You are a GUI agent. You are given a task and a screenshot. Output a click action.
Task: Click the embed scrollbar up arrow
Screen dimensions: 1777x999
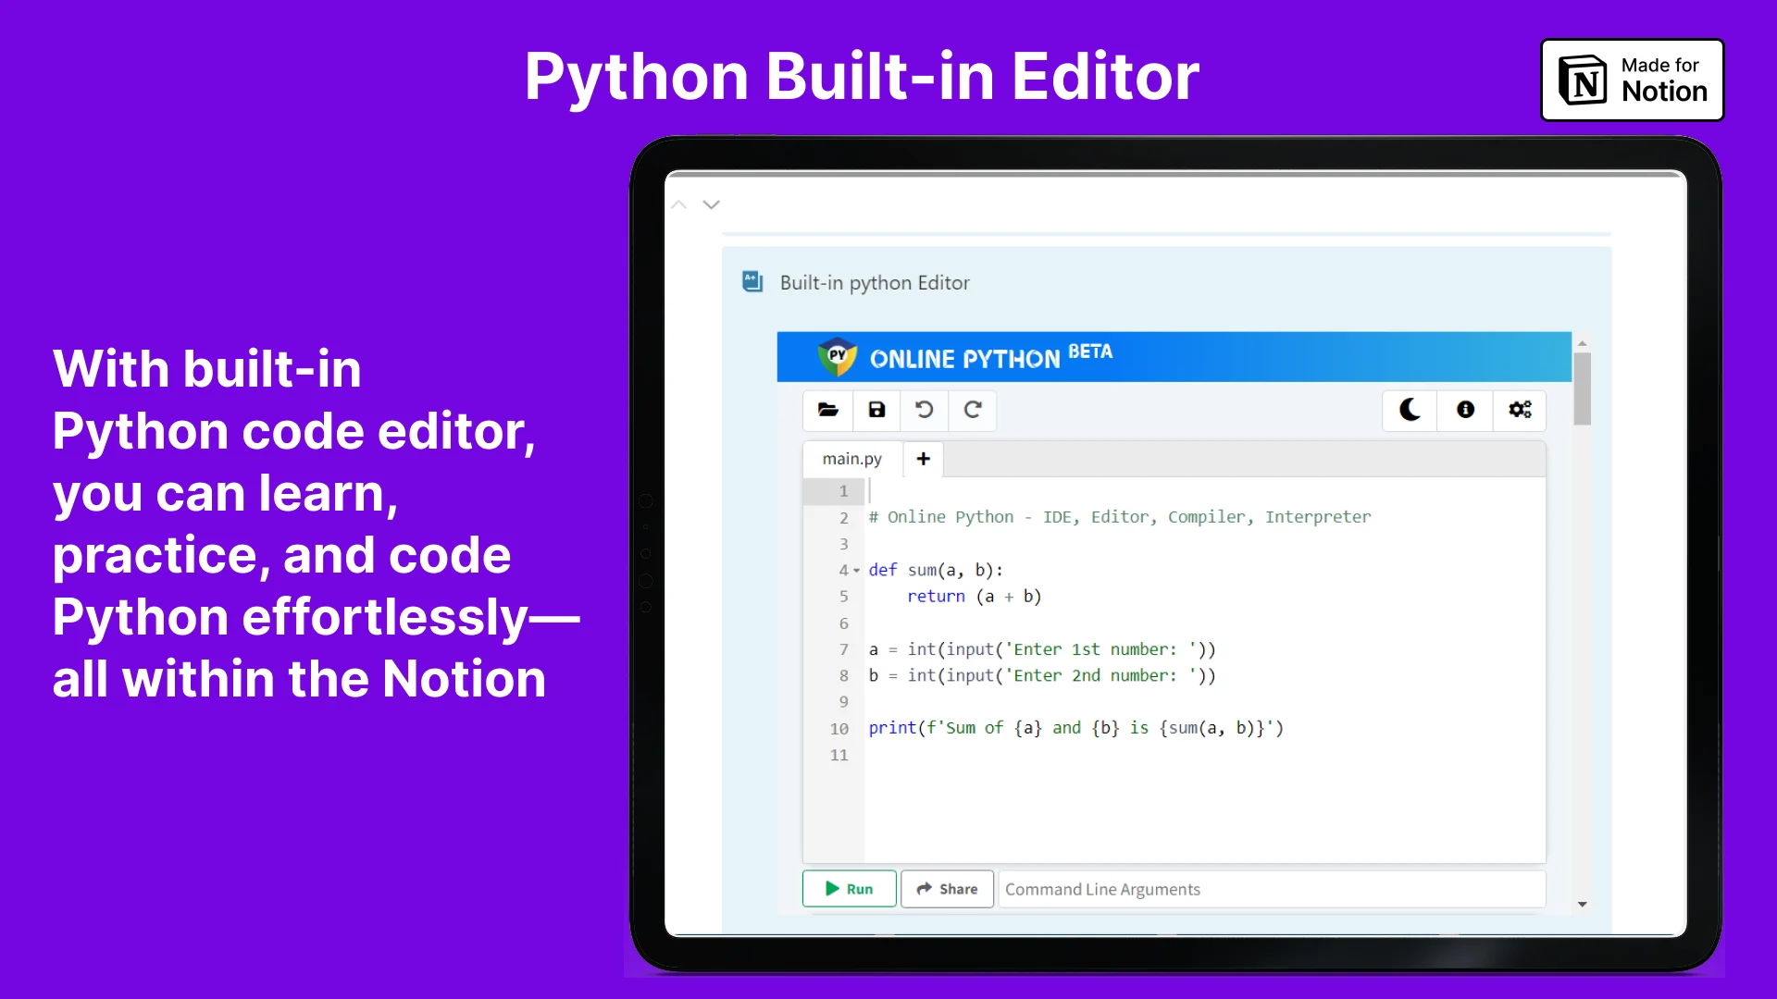tap(1583, 343)
